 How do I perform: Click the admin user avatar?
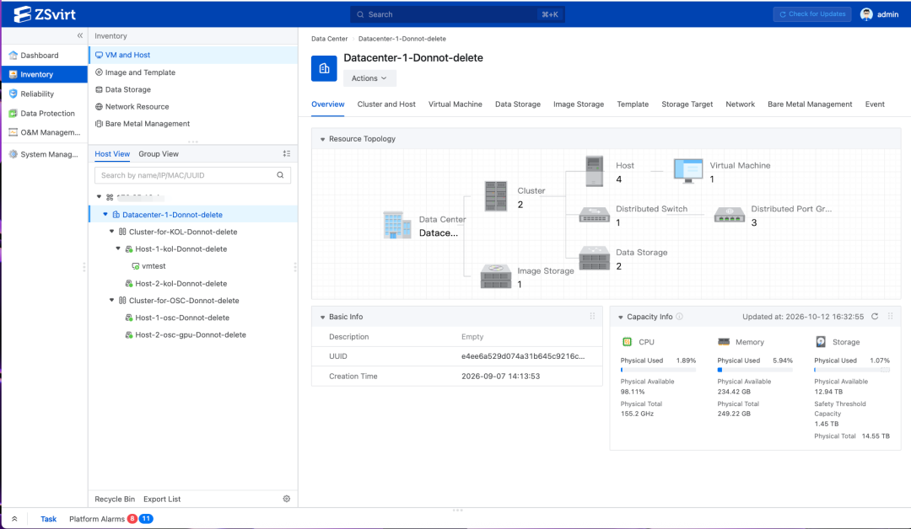(x=866, y=14)
